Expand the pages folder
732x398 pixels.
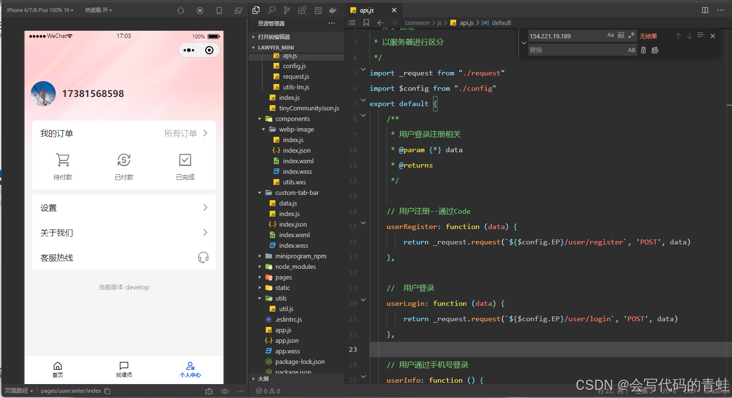tap(296, 277)
